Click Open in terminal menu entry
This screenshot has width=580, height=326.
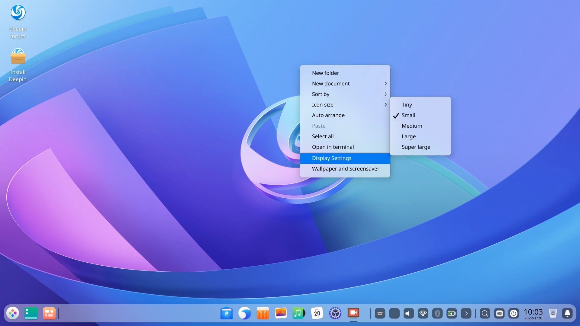345,147
